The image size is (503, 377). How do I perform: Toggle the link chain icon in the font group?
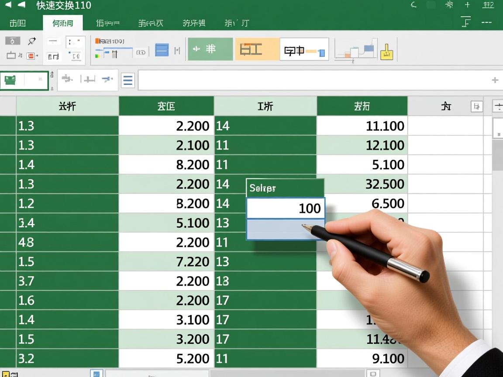tap(142, 52)
